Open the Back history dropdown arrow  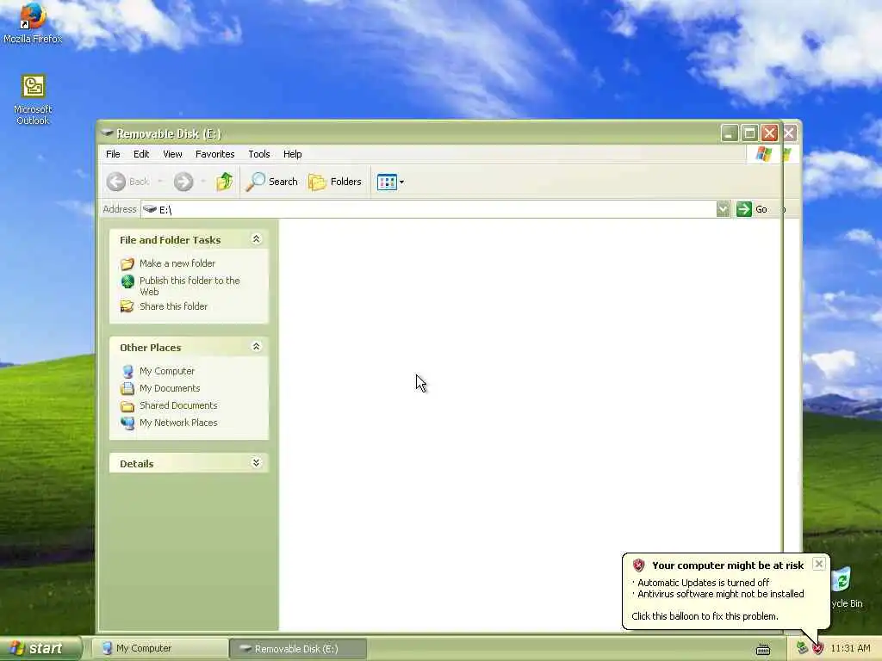[160, 182]
